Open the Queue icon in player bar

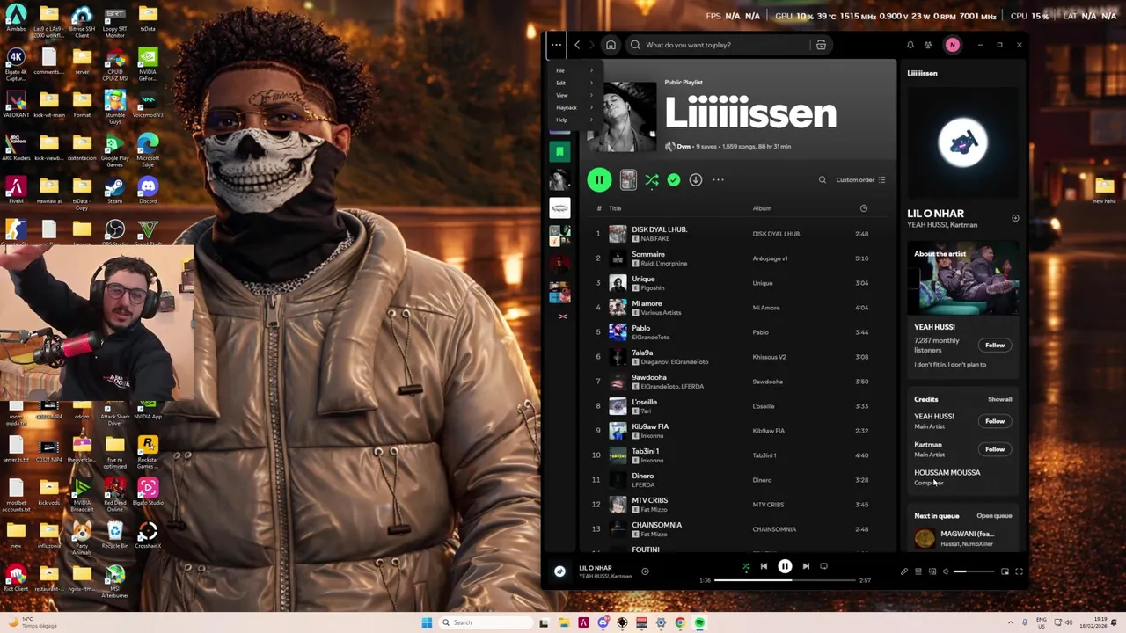[918, 571]
